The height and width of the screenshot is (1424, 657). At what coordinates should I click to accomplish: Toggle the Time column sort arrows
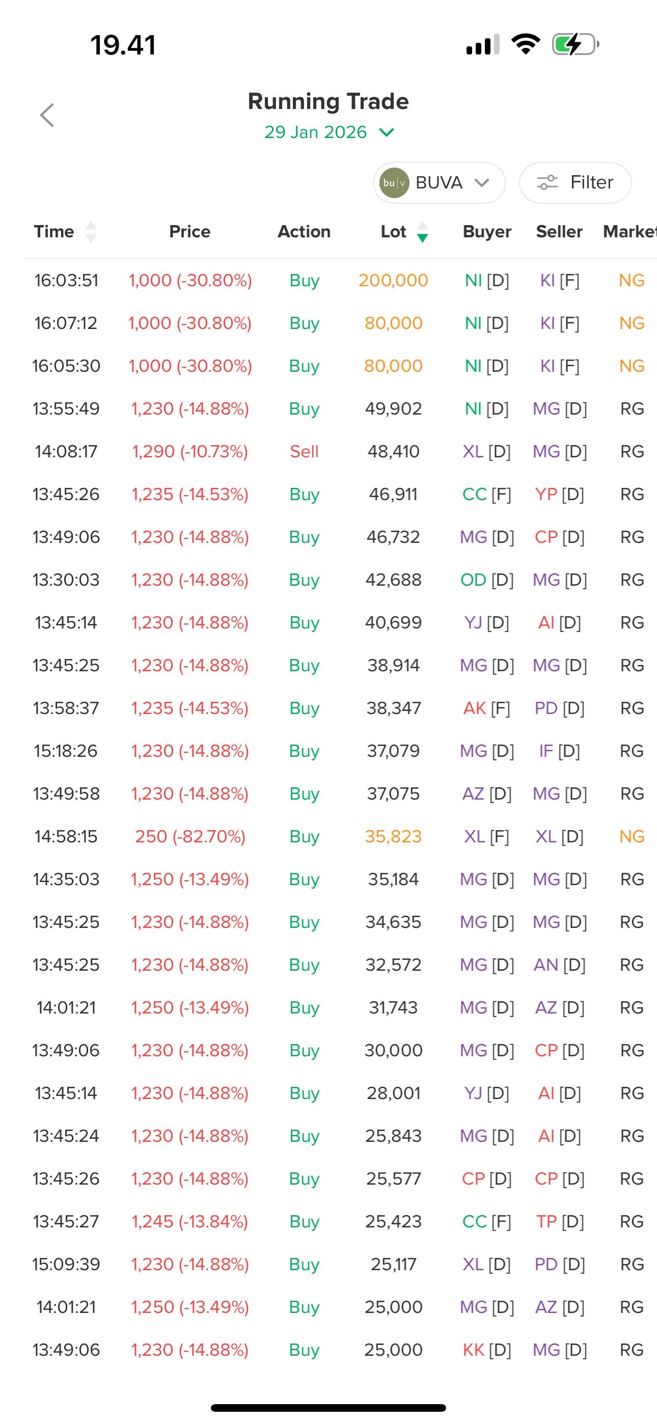pos(91,232)
